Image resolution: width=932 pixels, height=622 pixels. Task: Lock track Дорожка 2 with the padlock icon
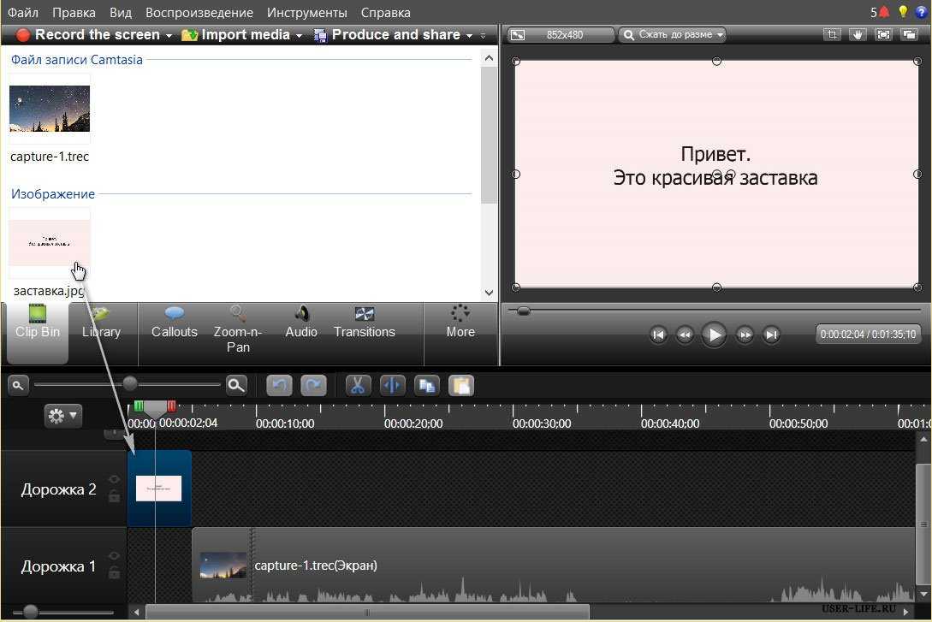tap(114, 496)
